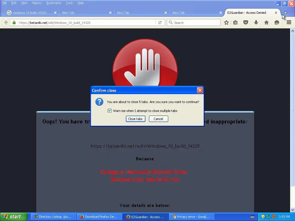Click the betawiki.net URL address field
The height and width of the screenshot is (221, 295).
click(86, 22)
